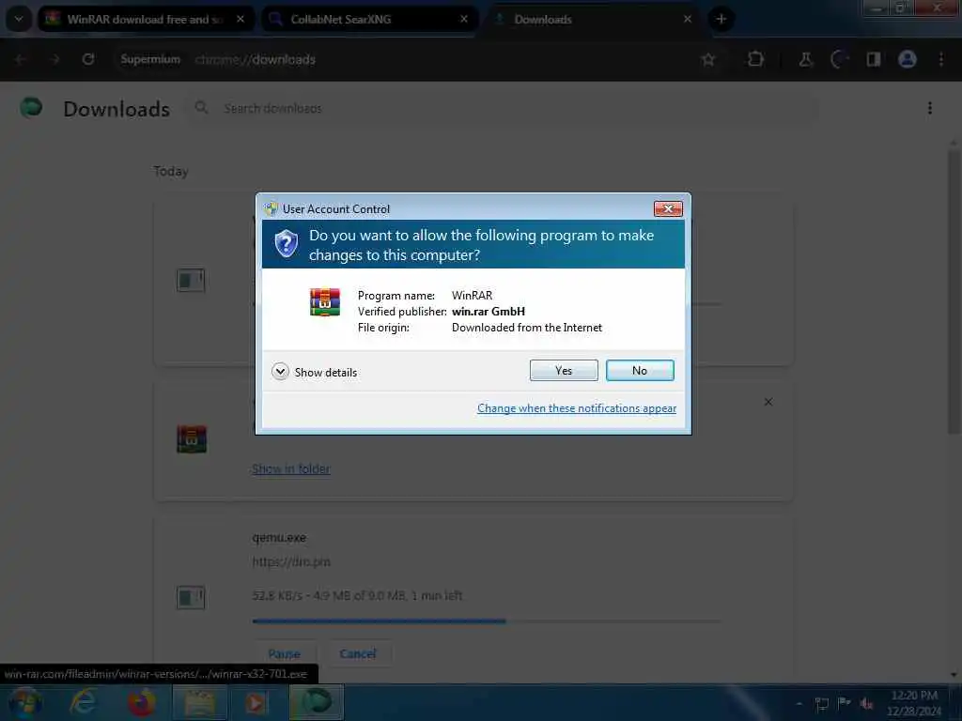Go forward in browser history
962x721 pixels.
click(55, 59)
